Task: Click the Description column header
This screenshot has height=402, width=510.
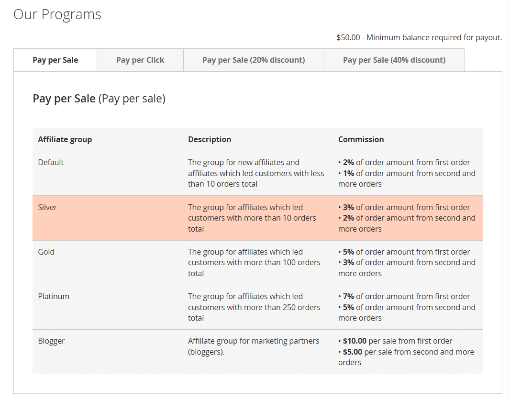Action: [210, 139]
